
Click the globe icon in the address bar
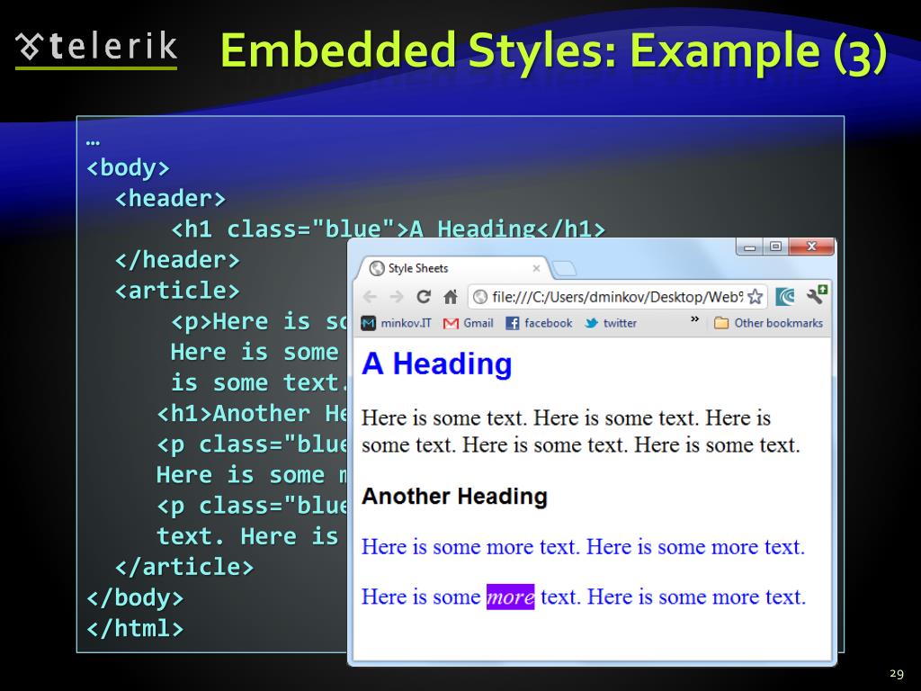[x=480, y=297]
